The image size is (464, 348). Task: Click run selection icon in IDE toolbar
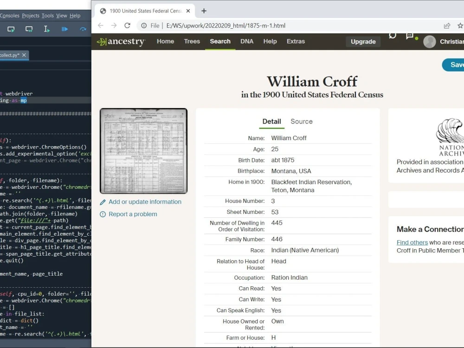click(x=47, y=29)
